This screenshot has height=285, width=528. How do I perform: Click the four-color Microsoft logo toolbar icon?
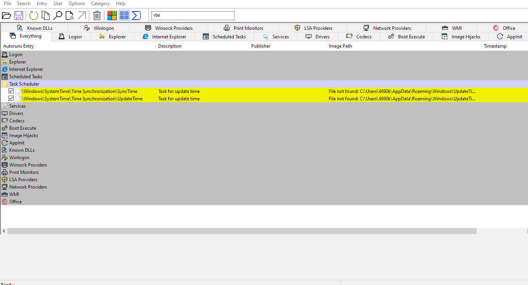click(112, 15)
